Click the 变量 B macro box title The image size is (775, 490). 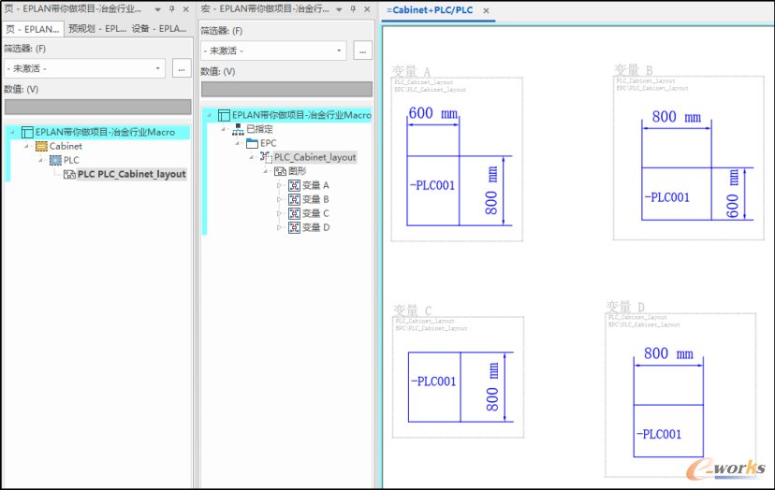pyautogui.click(x=633, y=69)
